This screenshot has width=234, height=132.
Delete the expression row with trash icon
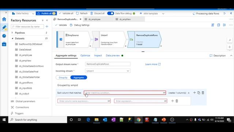[177, 101]
